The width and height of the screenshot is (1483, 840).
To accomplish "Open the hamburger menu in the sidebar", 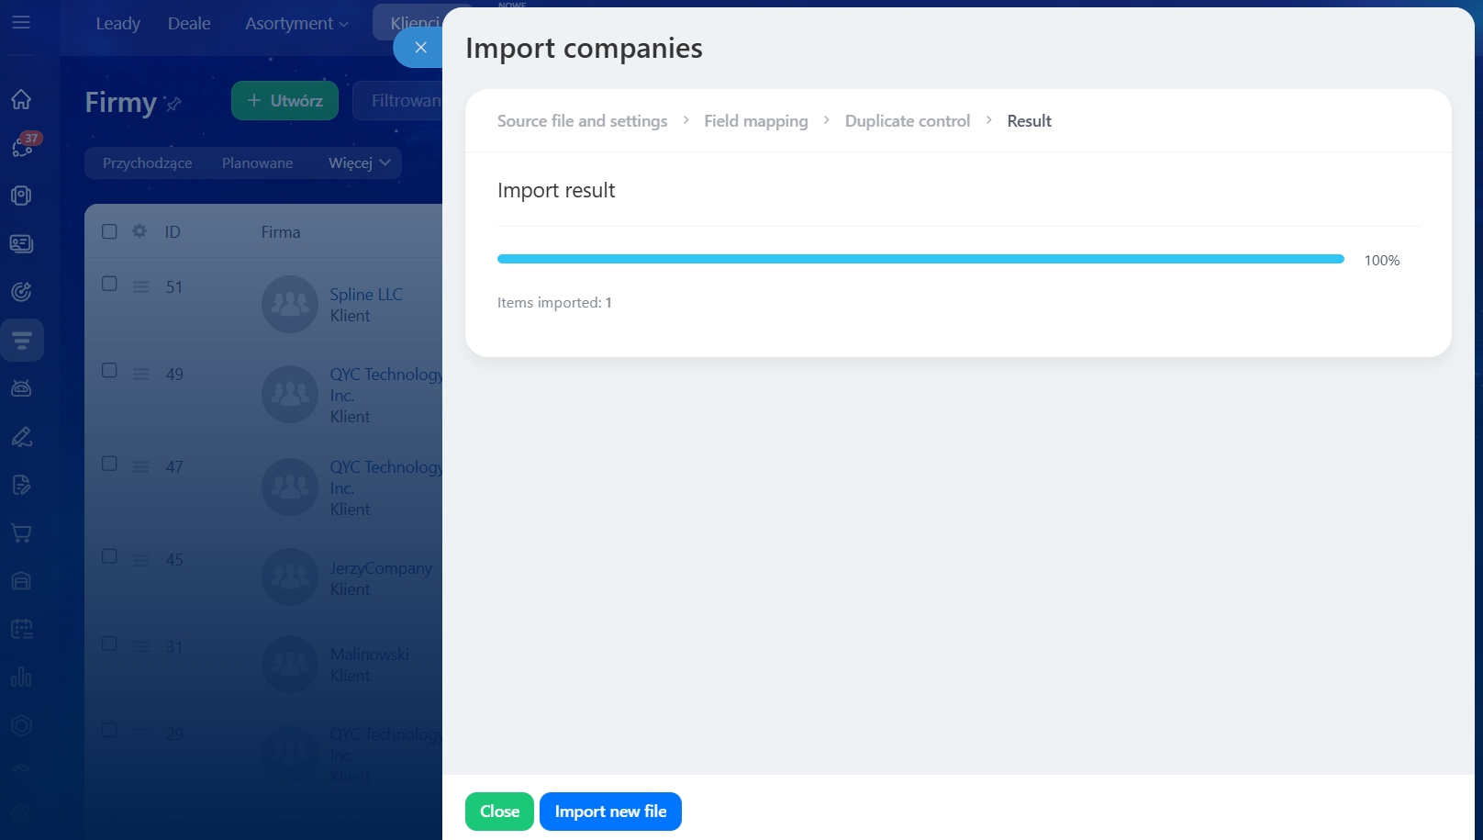I will pyautogui.click(x=21, y=22).
